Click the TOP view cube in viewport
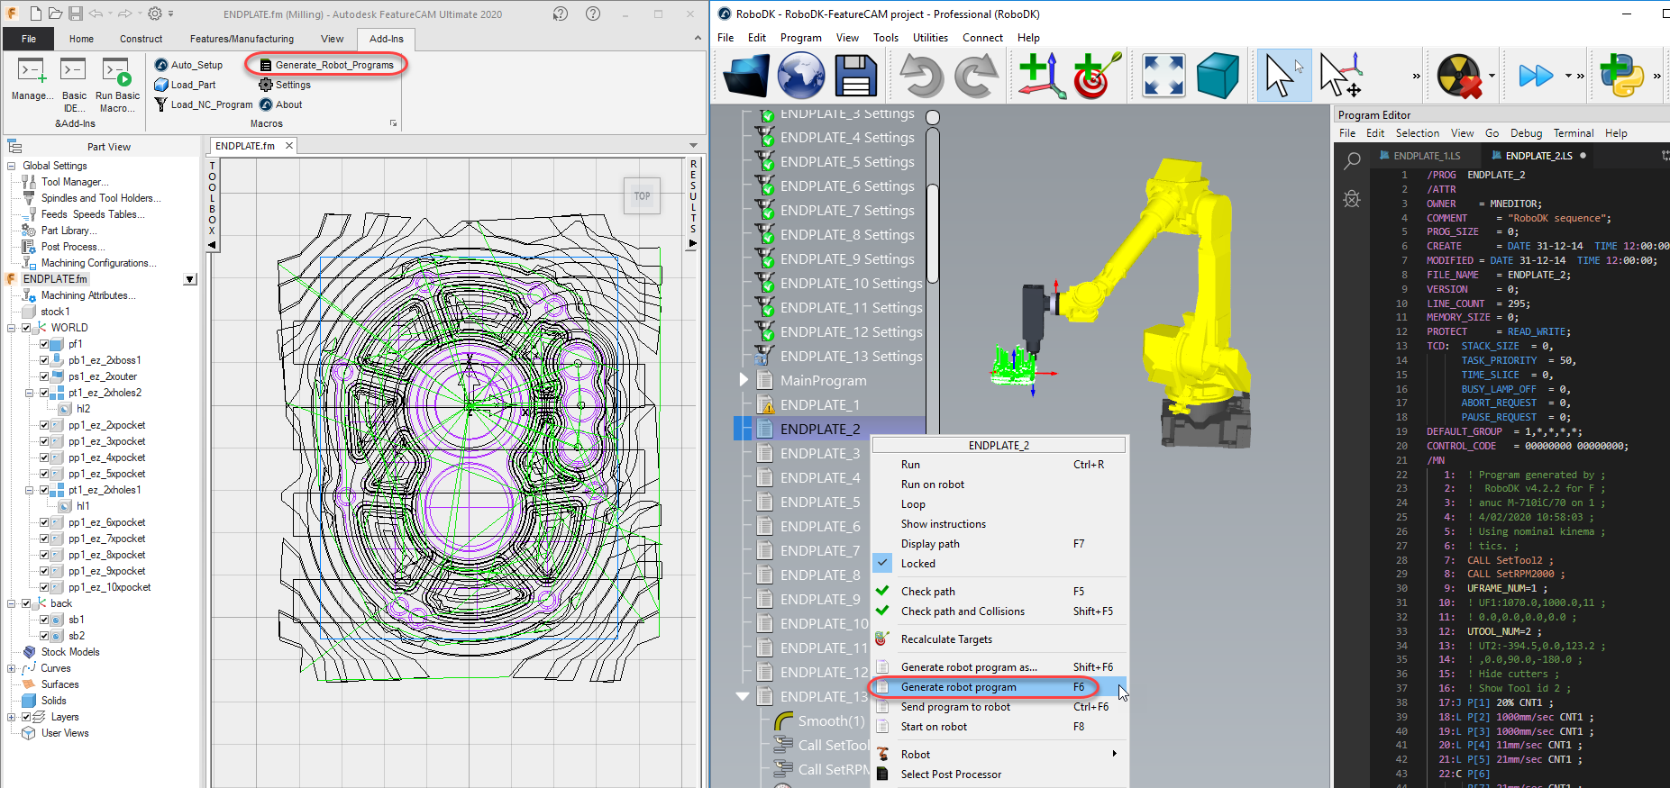The height and width of the screenshot is (788, 1670). [x=642, y=195]
